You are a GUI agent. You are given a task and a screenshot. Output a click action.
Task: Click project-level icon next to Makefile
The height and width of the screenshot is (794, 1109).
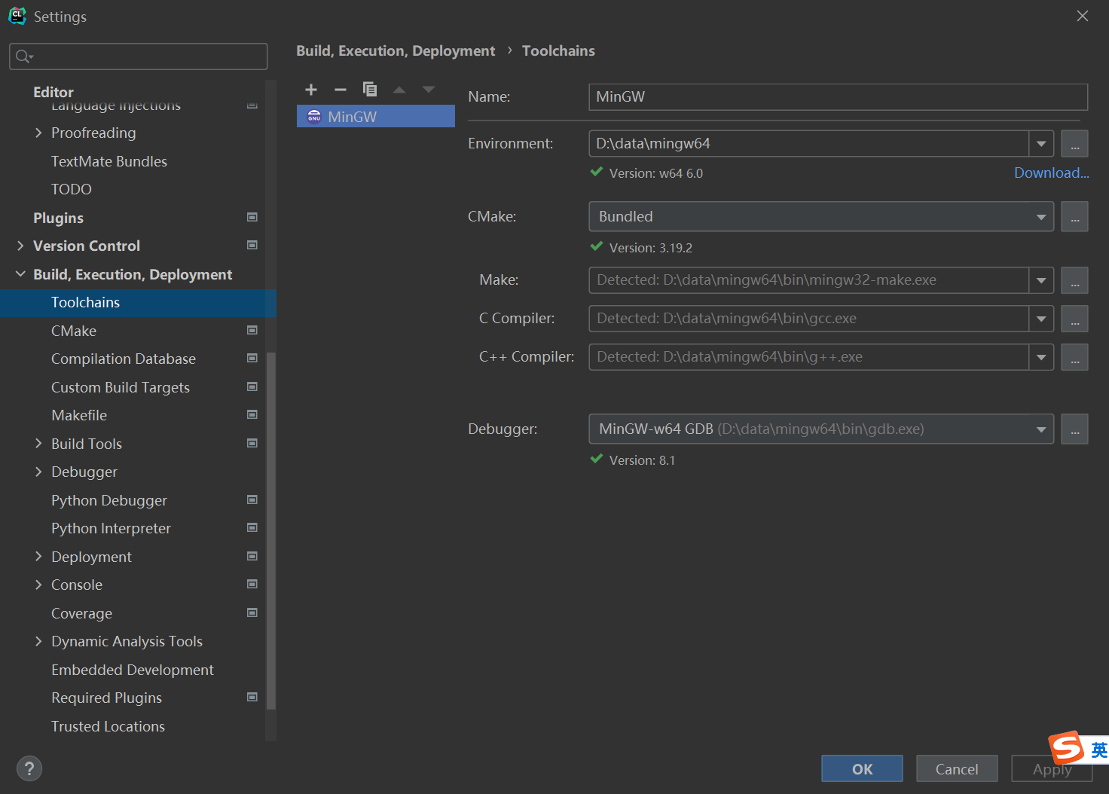pyautogui.click(x=252, y=414)
